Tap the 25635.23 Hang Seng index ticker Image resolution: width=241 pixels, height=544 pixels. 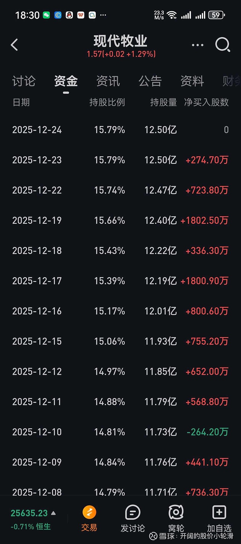pyautogui.click(x=29, y=513)
